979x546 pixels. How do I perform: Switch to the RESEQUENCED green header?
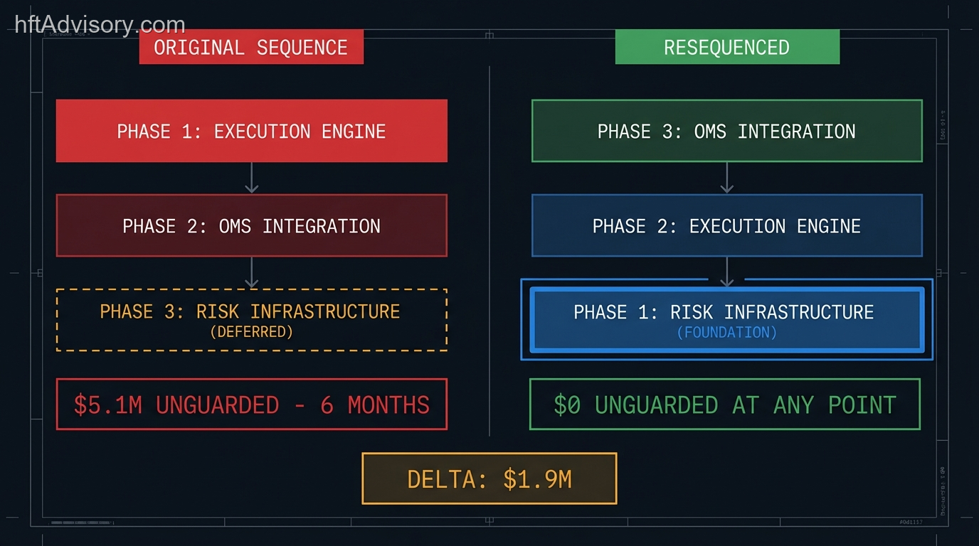coord(726,47)
